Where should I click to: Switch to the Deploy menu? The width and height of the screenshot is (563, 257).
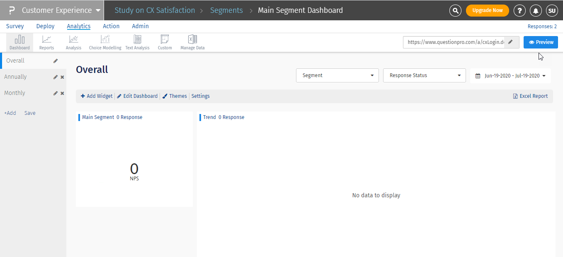[x=45, y=26]
